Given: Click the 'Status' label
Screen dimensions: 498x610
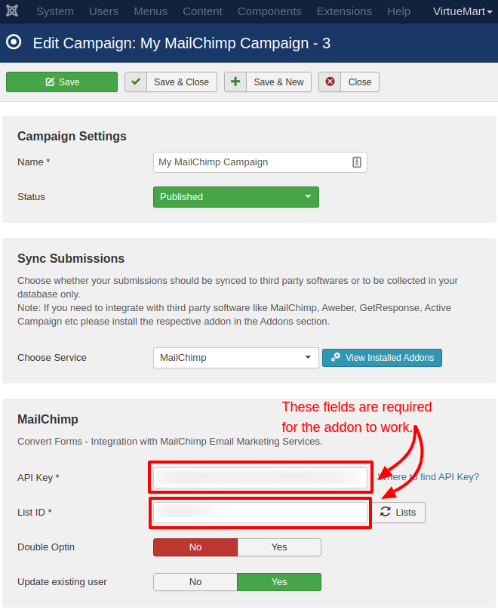Looking at the screenshot, I should coord(31,197).
